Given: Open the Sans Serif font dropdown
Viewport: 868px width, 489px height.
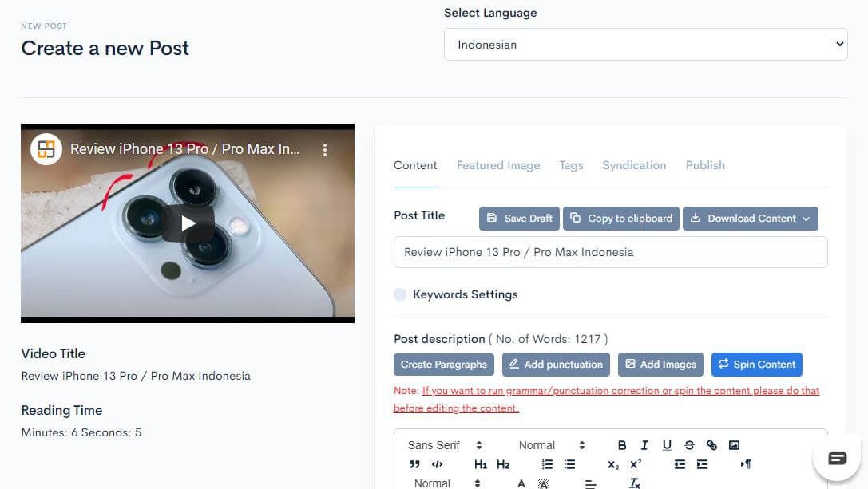Looking at the screenshot, I should point(445,445).
